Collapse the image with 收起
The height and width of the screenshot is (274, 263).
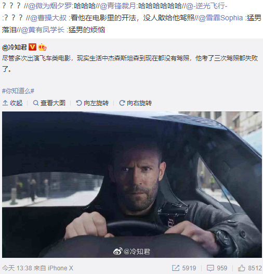[12, 103]
